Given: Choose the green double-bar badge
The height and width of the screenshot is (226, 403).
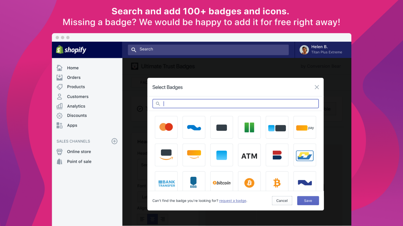Looking at the screenshot, I should click(249, 127).
